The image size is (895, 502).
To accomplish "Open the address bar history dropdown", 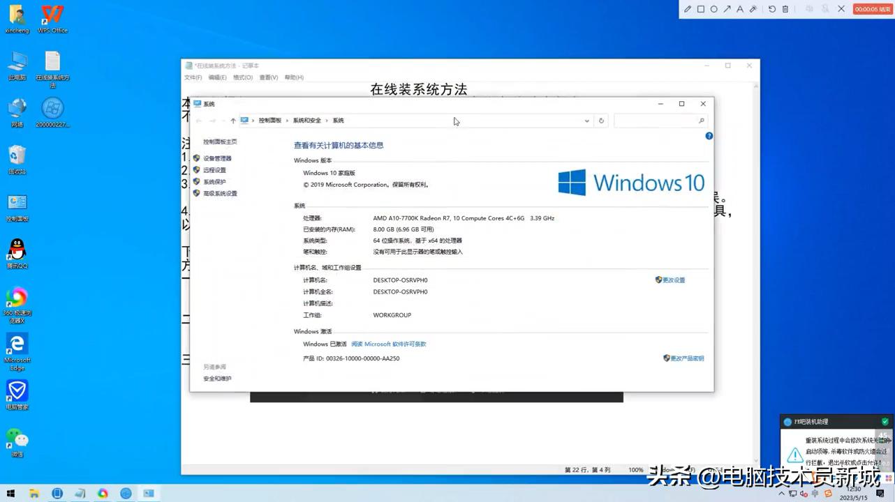I will point(586,120).
